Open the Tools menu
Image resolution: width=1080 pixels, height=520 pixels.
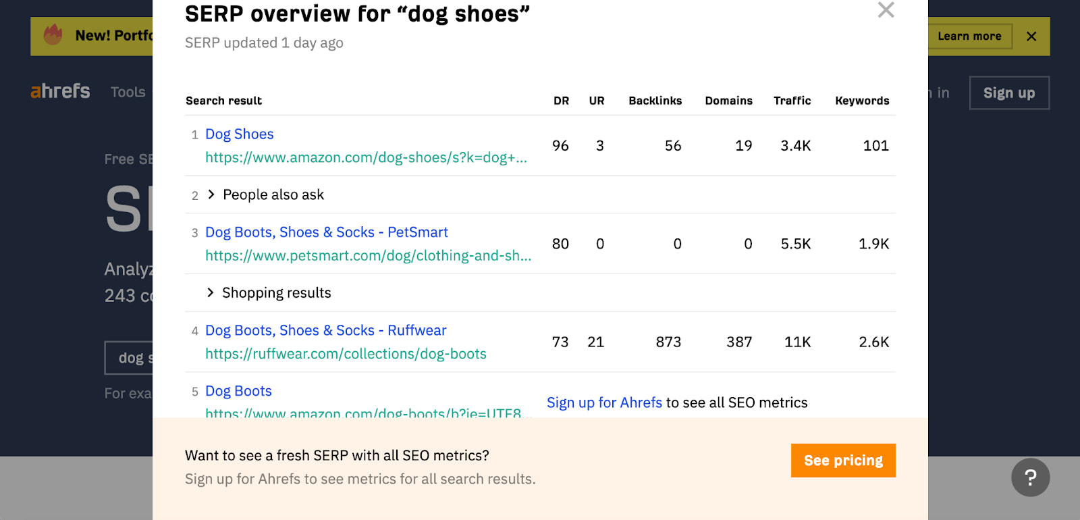click(128, 92)
